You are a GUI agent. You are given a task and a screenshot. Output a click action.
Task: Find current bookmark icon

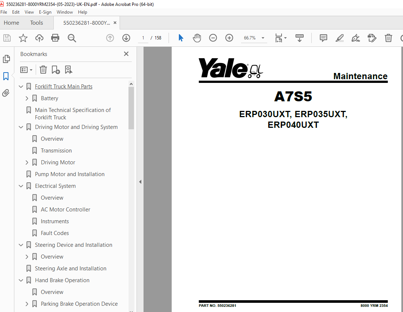[68, 70]
